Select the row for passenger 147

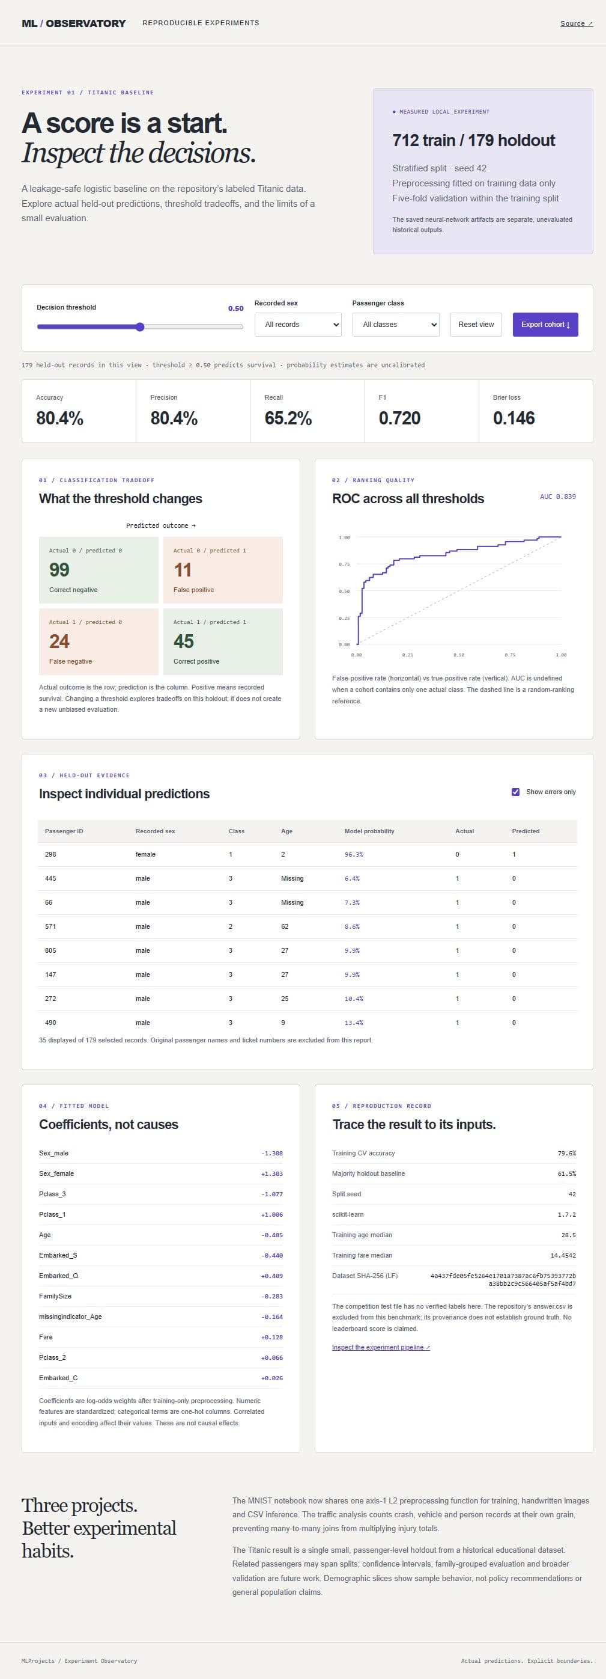point(308,975)
